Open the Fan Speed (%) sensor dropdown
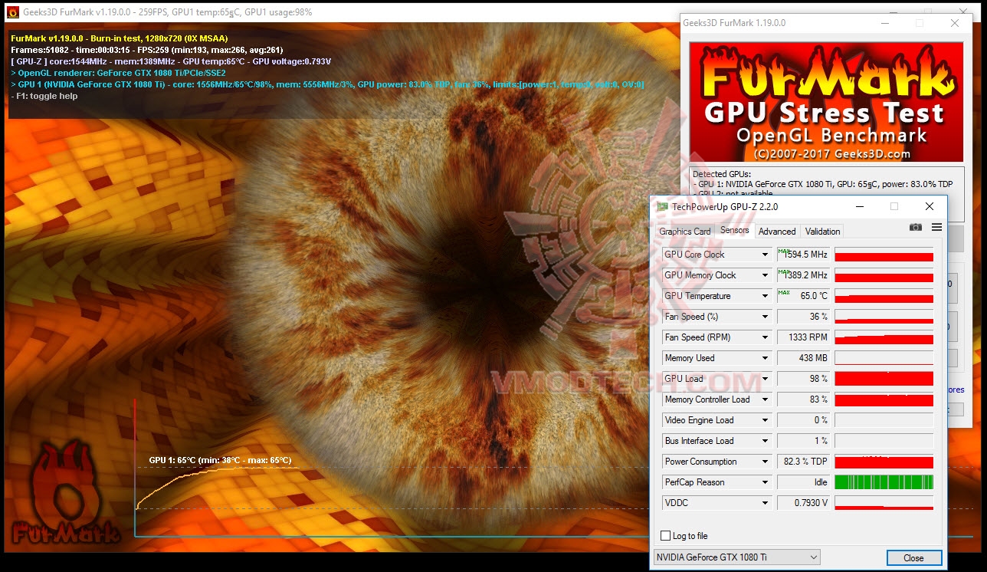Screen dimensions: 987x572 pos(764,317)
